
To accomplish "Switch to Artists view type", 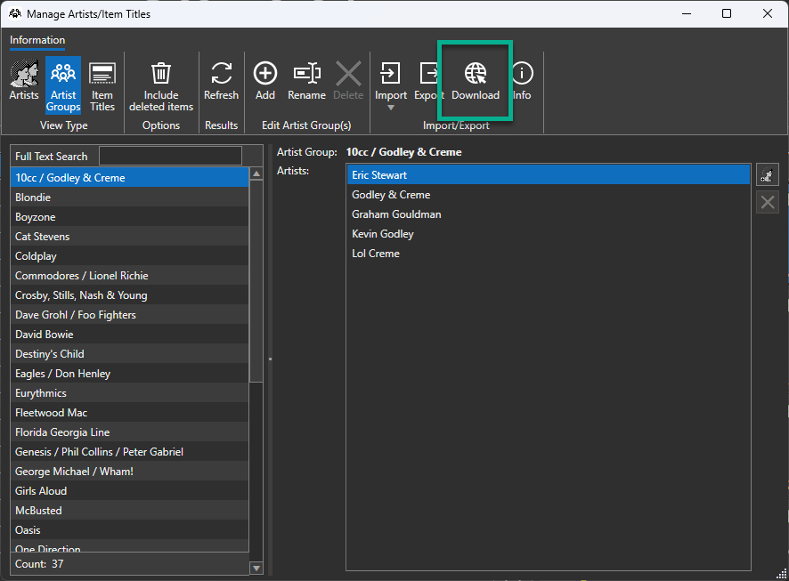I will (24, 80).
